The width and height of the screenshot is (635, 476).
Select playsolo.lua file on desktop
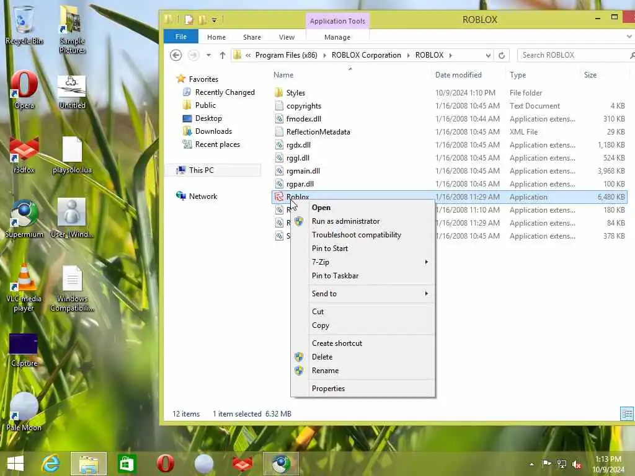72,155
